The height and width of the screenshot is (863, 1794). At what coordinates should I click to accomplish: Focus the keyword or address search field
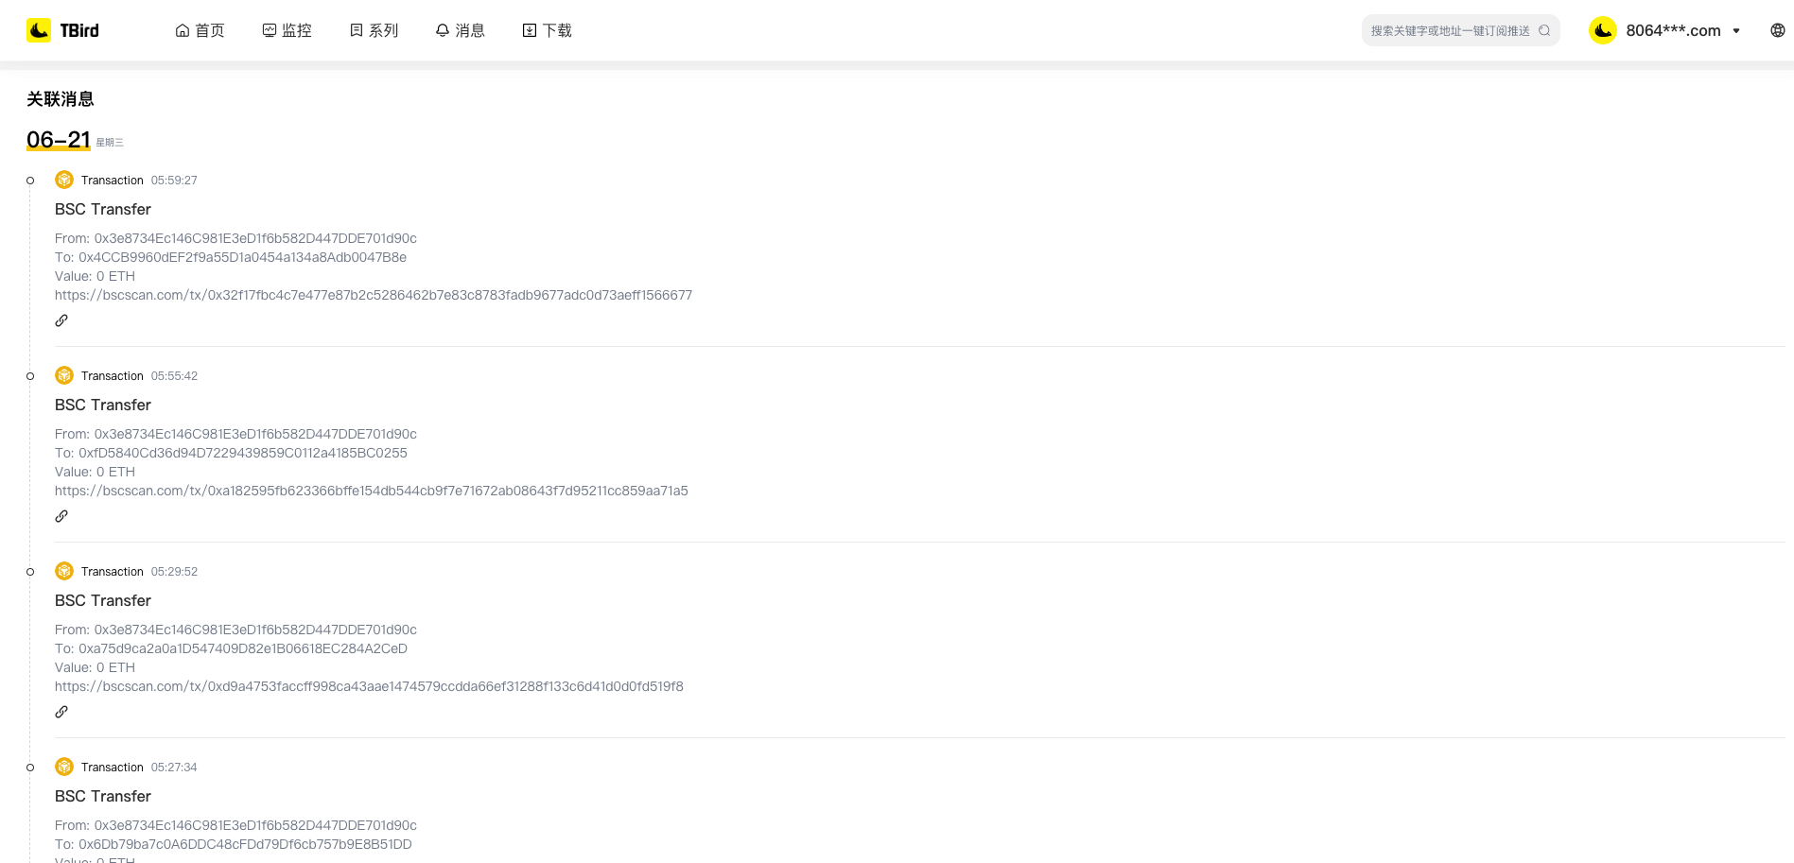tap(1449, 30)
